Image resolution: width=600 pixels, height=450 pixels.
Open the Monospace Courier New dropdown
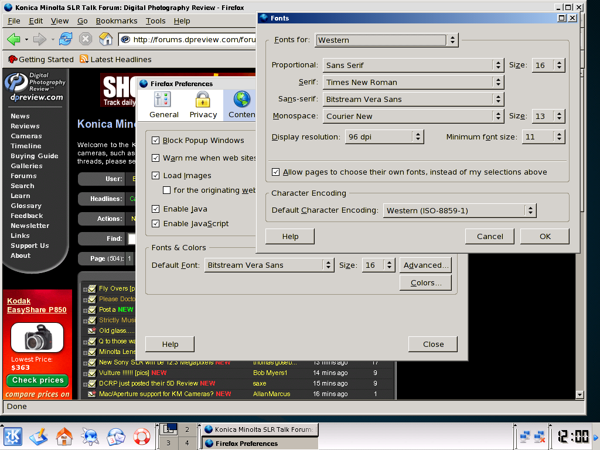click(x=413, y=116)
